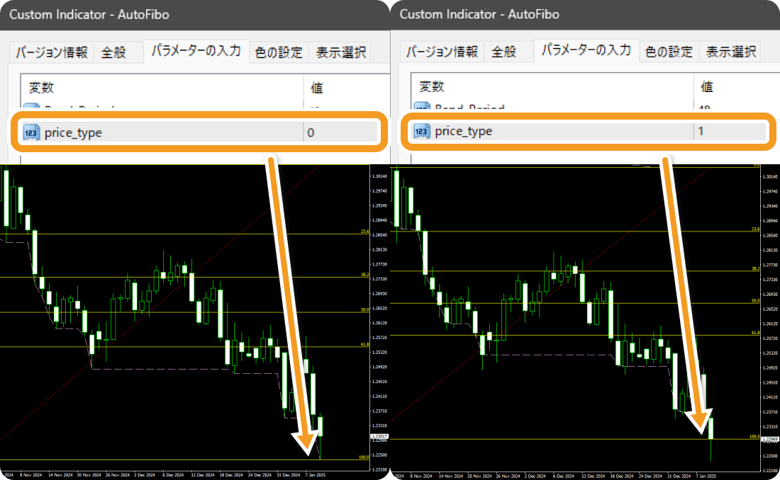Click current price tag on left chart scale
The width and height of the screenshot is (780, 480).
379,436
